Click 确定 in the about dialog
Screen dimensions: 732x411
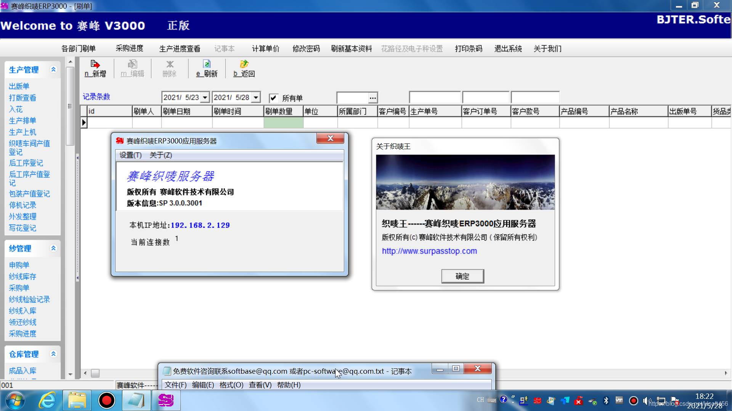(x=462, y=276)
